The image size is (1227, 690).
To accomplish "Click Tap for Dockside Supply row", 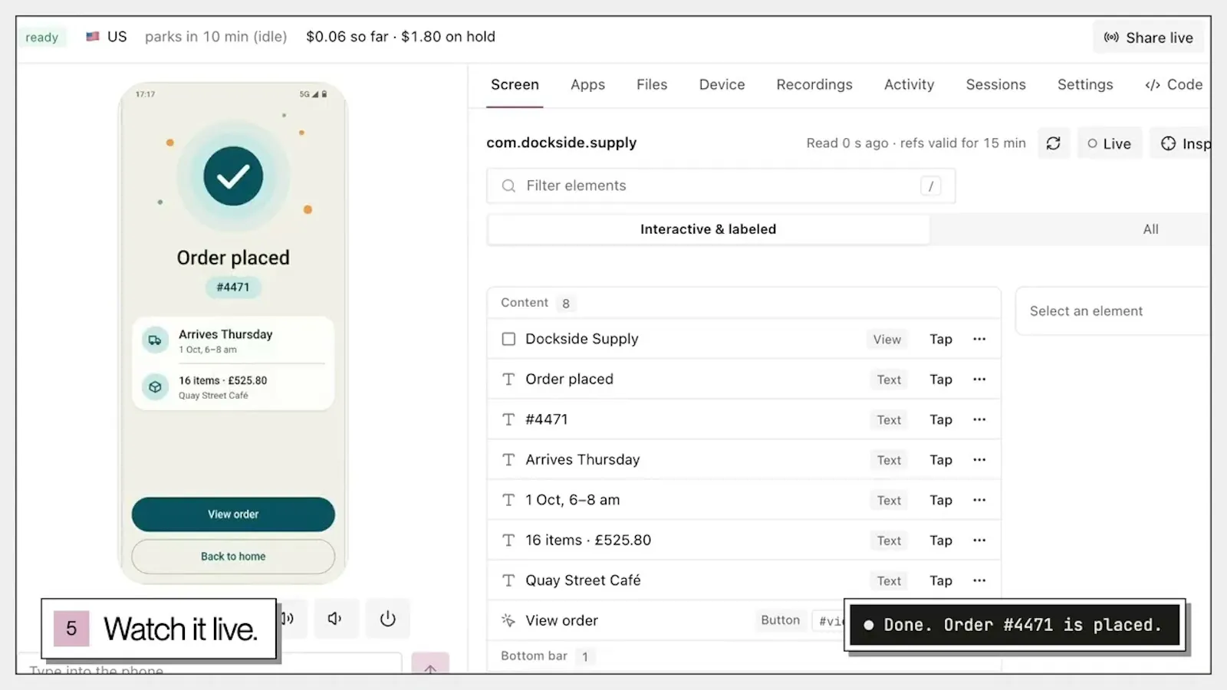I will point(941,339).
